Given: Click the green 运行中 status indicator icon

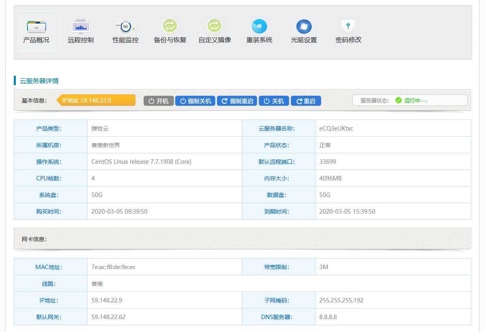Looking at the screenshot, I should [x=398, y=100].
